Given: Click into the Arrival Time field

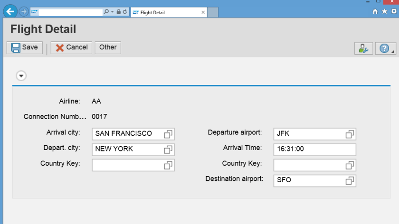Looking at the screenshot, I should pos(314,149).
